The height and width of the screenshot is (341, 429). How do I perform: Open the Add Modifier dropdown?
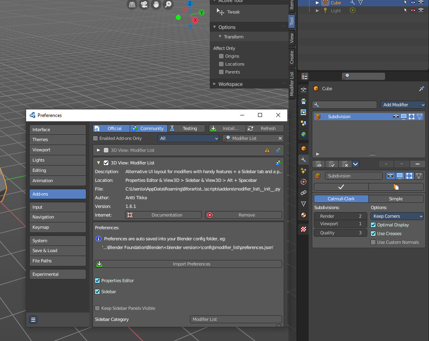click(x=403, y=105)
